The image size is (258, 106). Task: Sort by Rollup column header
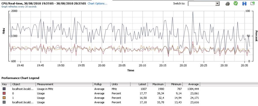[102, 84]
